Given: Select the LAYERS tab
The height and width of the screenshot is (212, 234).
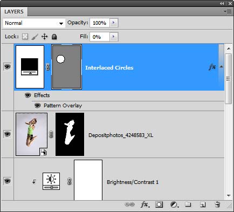Looking at the screenshot, I should [x=14, y=12].
